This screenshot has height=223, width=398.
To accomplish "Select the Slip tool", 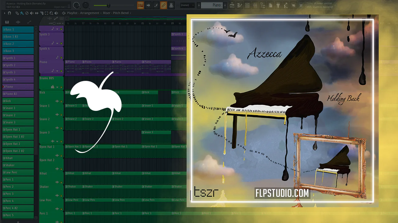I will [x=37, y=13].
